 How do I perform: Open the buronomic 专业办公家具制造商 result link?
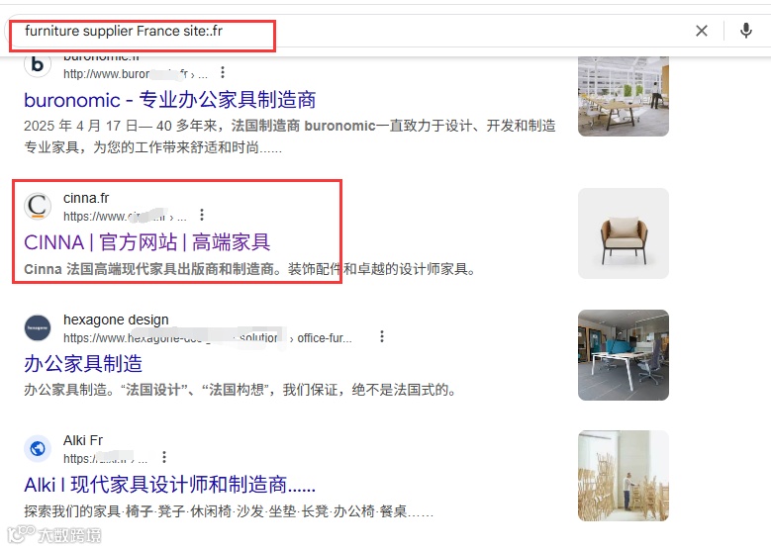(169, 100)
